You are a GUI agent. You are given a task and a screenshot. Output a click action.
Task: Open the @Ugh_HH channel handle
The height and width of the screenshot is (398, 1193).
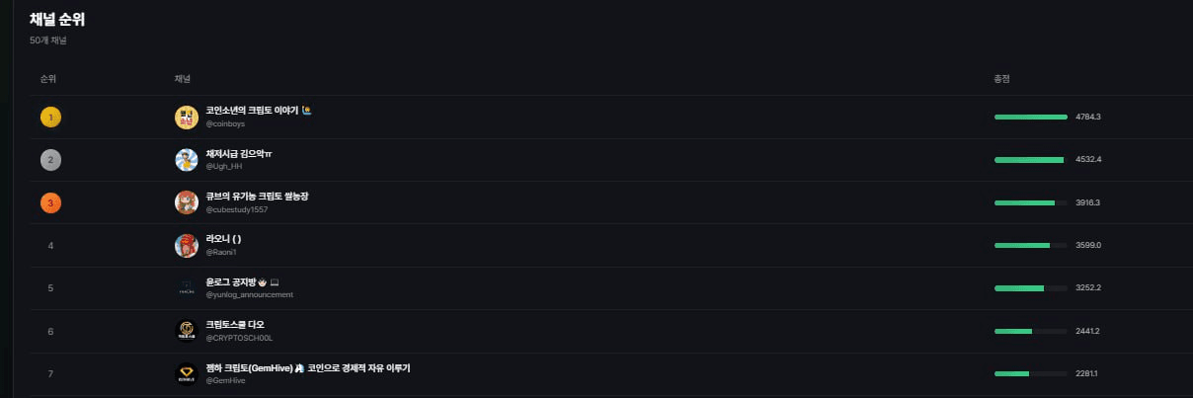pyautogui.click(x=224, y=167)
